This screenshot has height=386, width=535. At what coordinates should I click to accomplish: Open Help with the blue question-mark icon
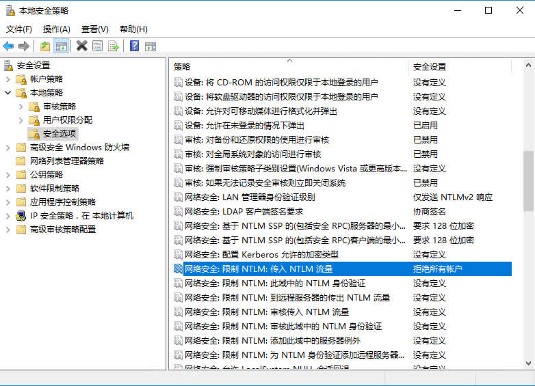click(135, 46)
